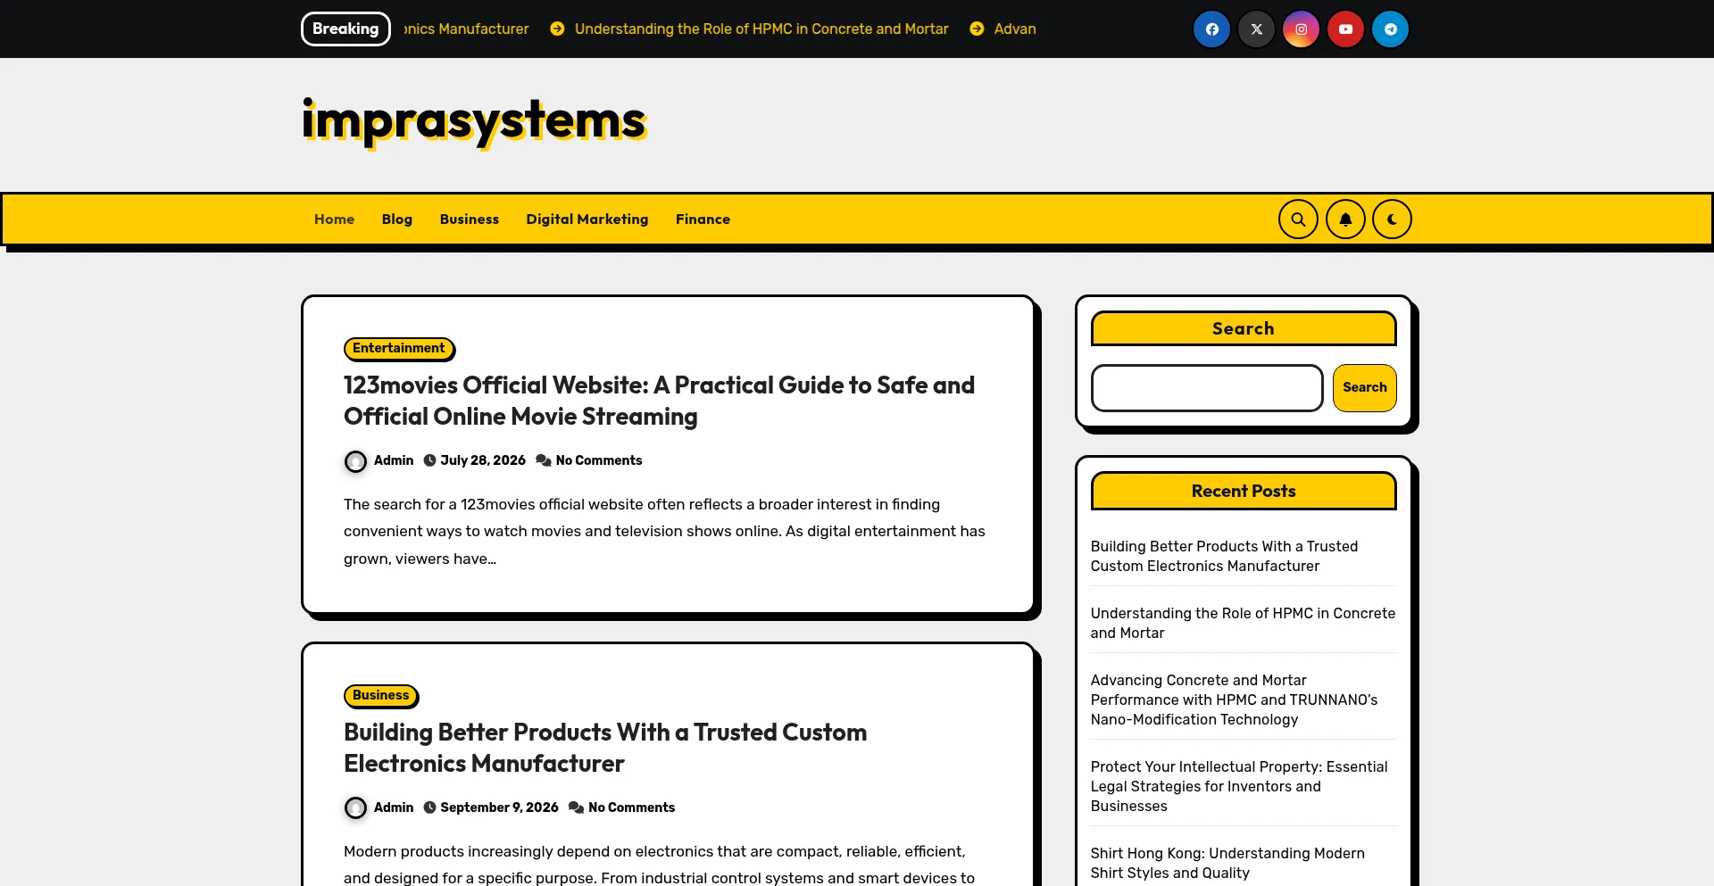Open the Facebook social icon
The height and width of the screenshot is (886, 1714).
(1211, 29)
